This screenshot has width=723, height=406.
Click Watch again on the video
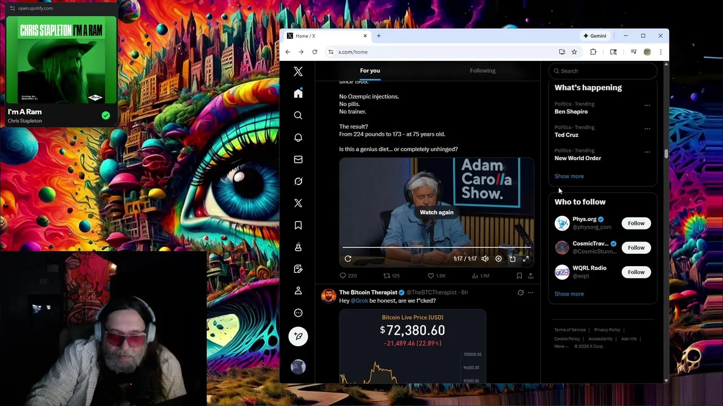[x=437, y=212]
